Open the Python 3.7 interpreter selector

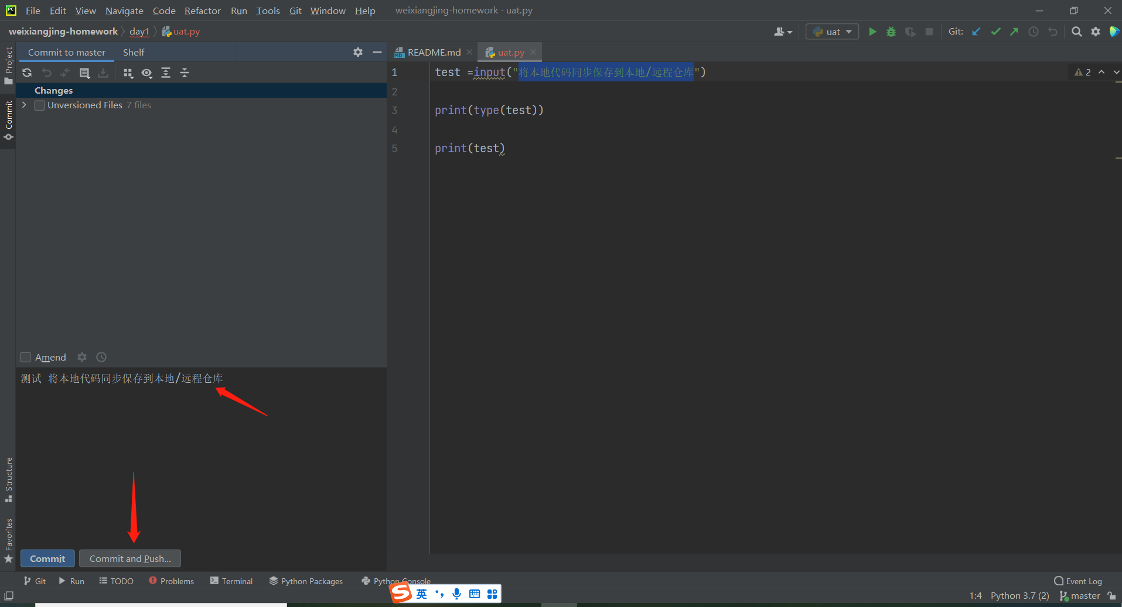pyautogui.click(x=1019, y=596)
